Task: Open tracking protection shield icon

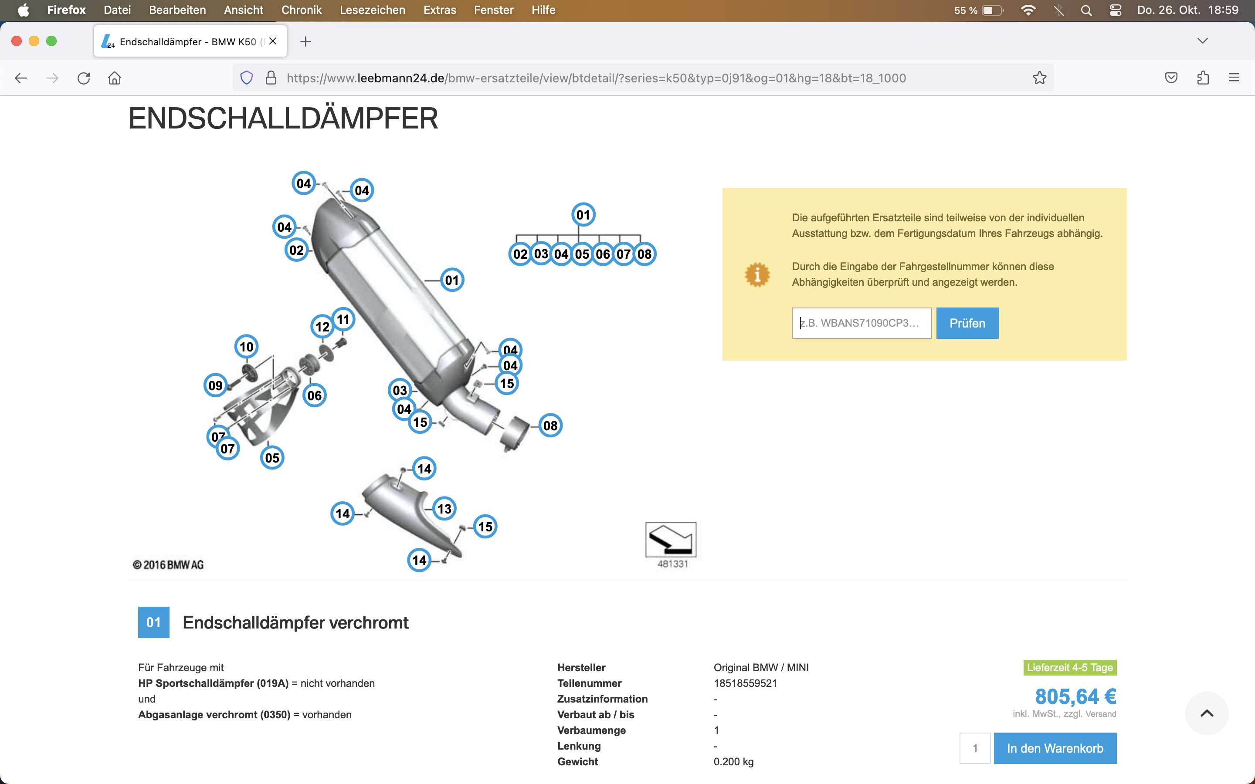Action: pyautogui.click(x=246, y=78)
